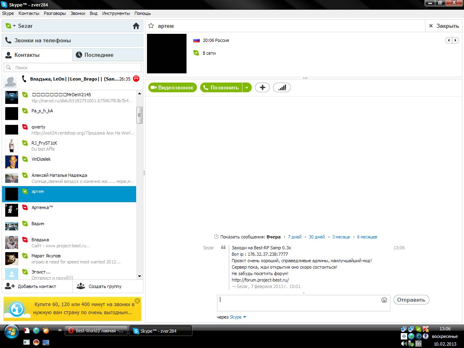This screenshot has height=348, width=464.
Task: Select contact Владька
Action: (x=69, y=242)
